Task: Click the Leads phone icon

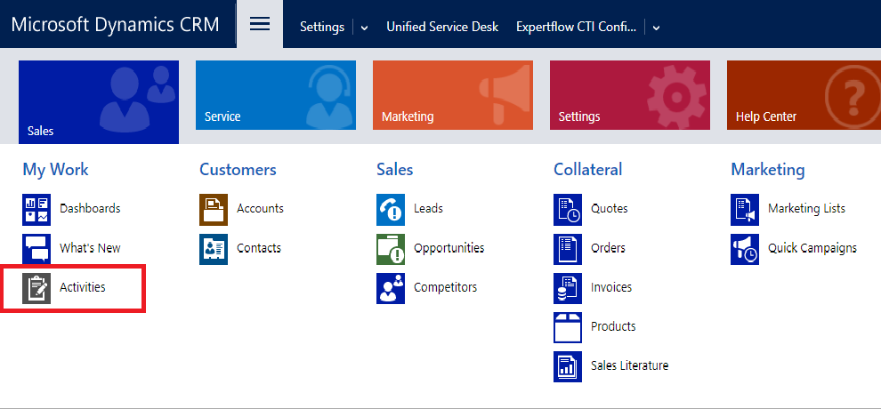Action: pyautogui.click(x=391, y=209)
